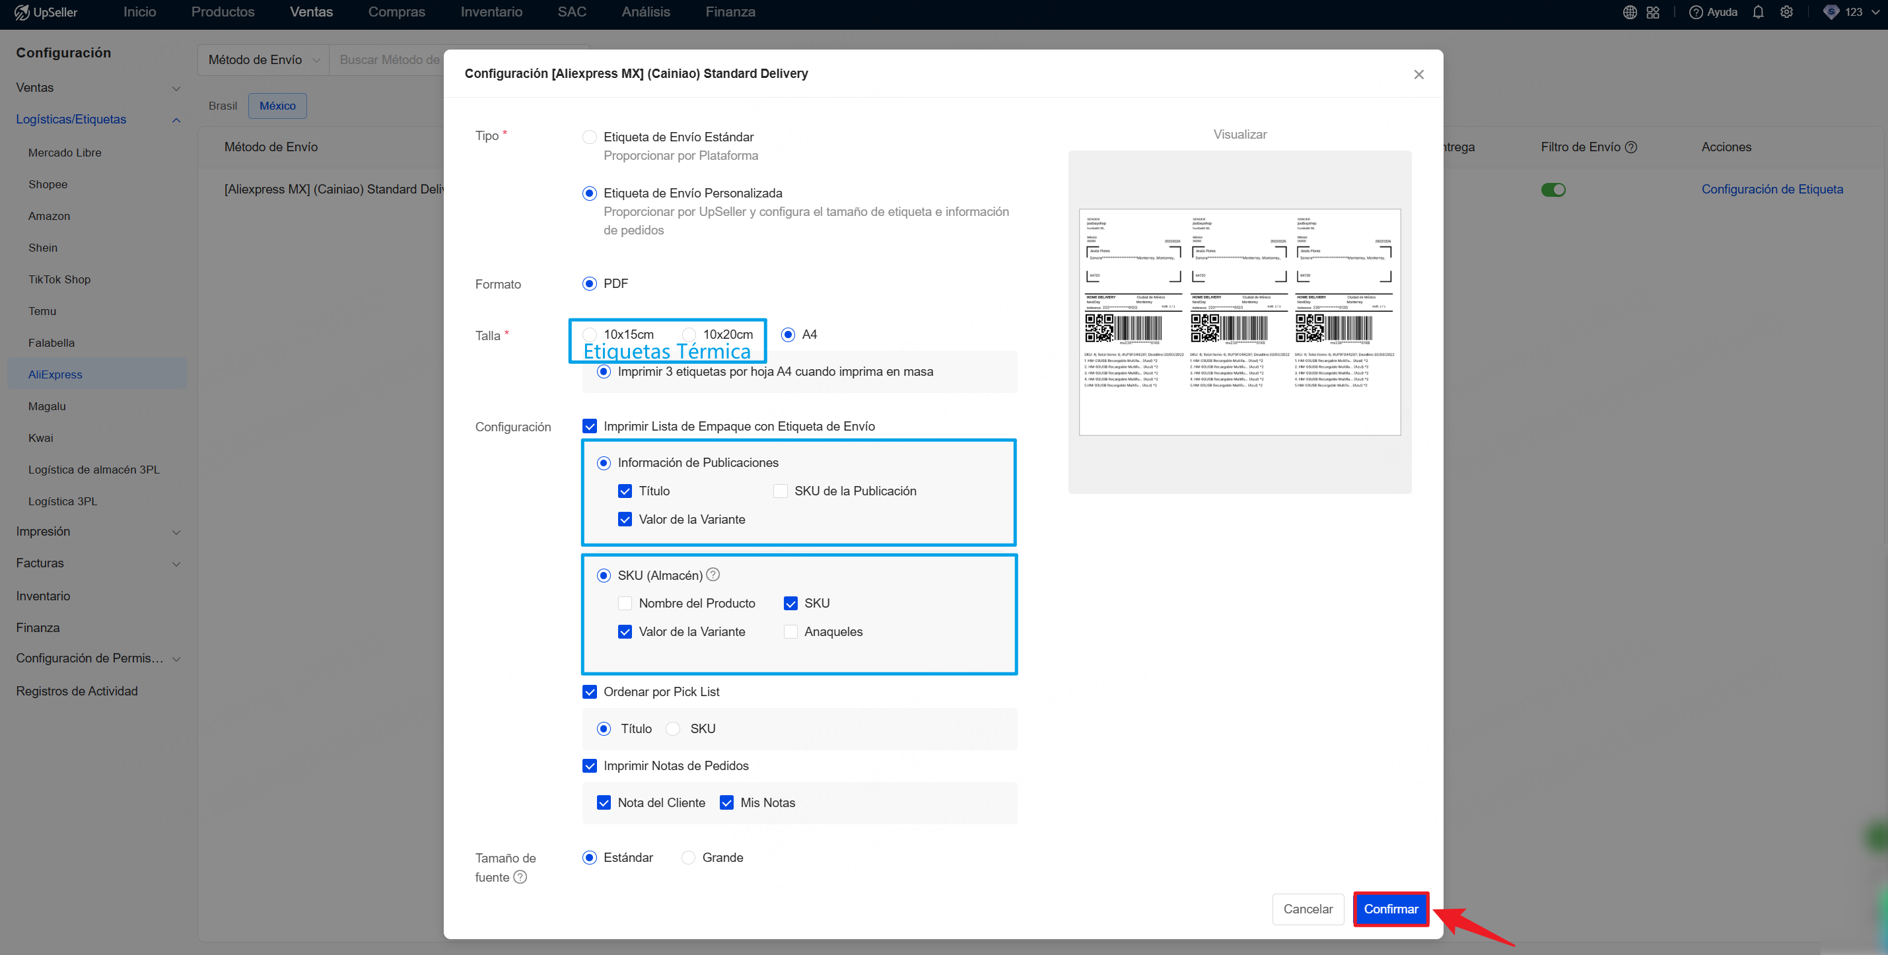Click the Ayuda help icon

click(1695, 13)
